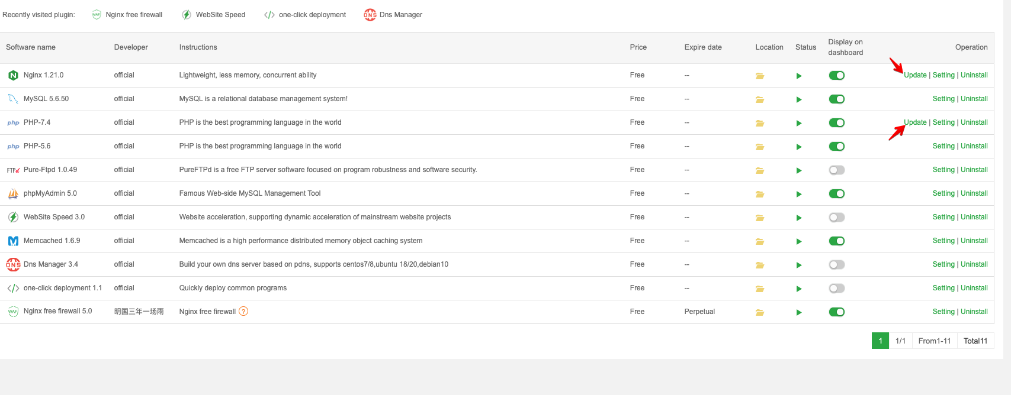Open the Nginx row folder location icon
The height and width of the screenshot is (395, 1011).
759,76
